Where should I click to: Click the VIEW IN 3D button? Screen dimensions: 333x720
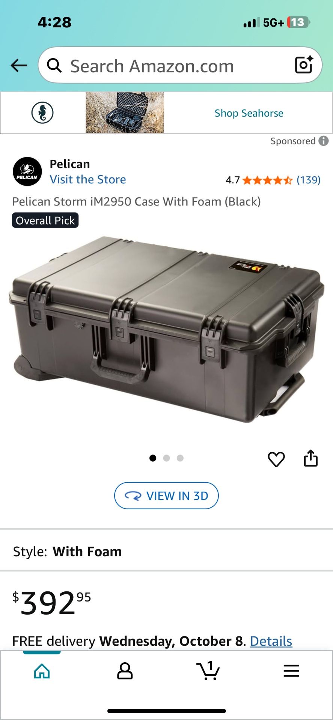coord(166,495)
